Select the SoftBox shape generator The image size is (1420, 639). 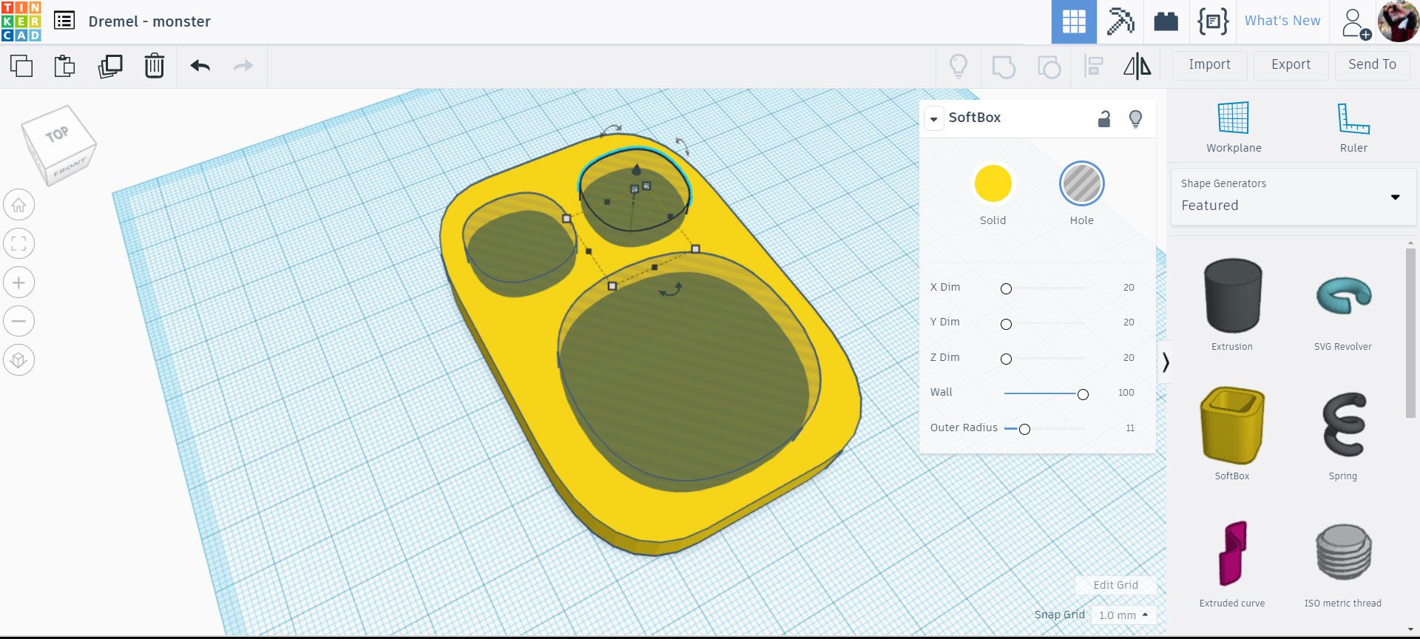[x=1232, y=434]
